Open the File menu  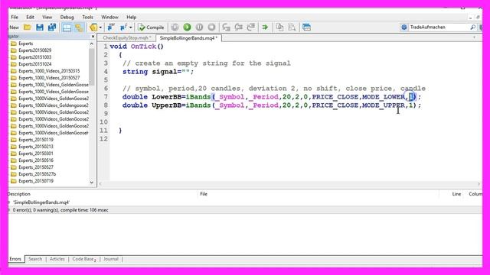15,17
